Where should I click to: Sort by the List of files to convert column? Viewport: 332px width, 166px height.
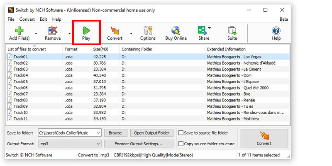[27, 49]
